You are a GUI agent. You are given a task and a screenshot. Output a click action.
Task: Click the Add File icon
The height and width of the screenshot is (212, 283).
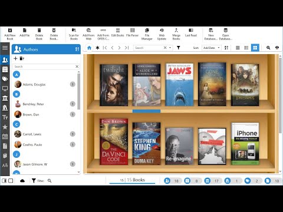click(x=25, y=30)
